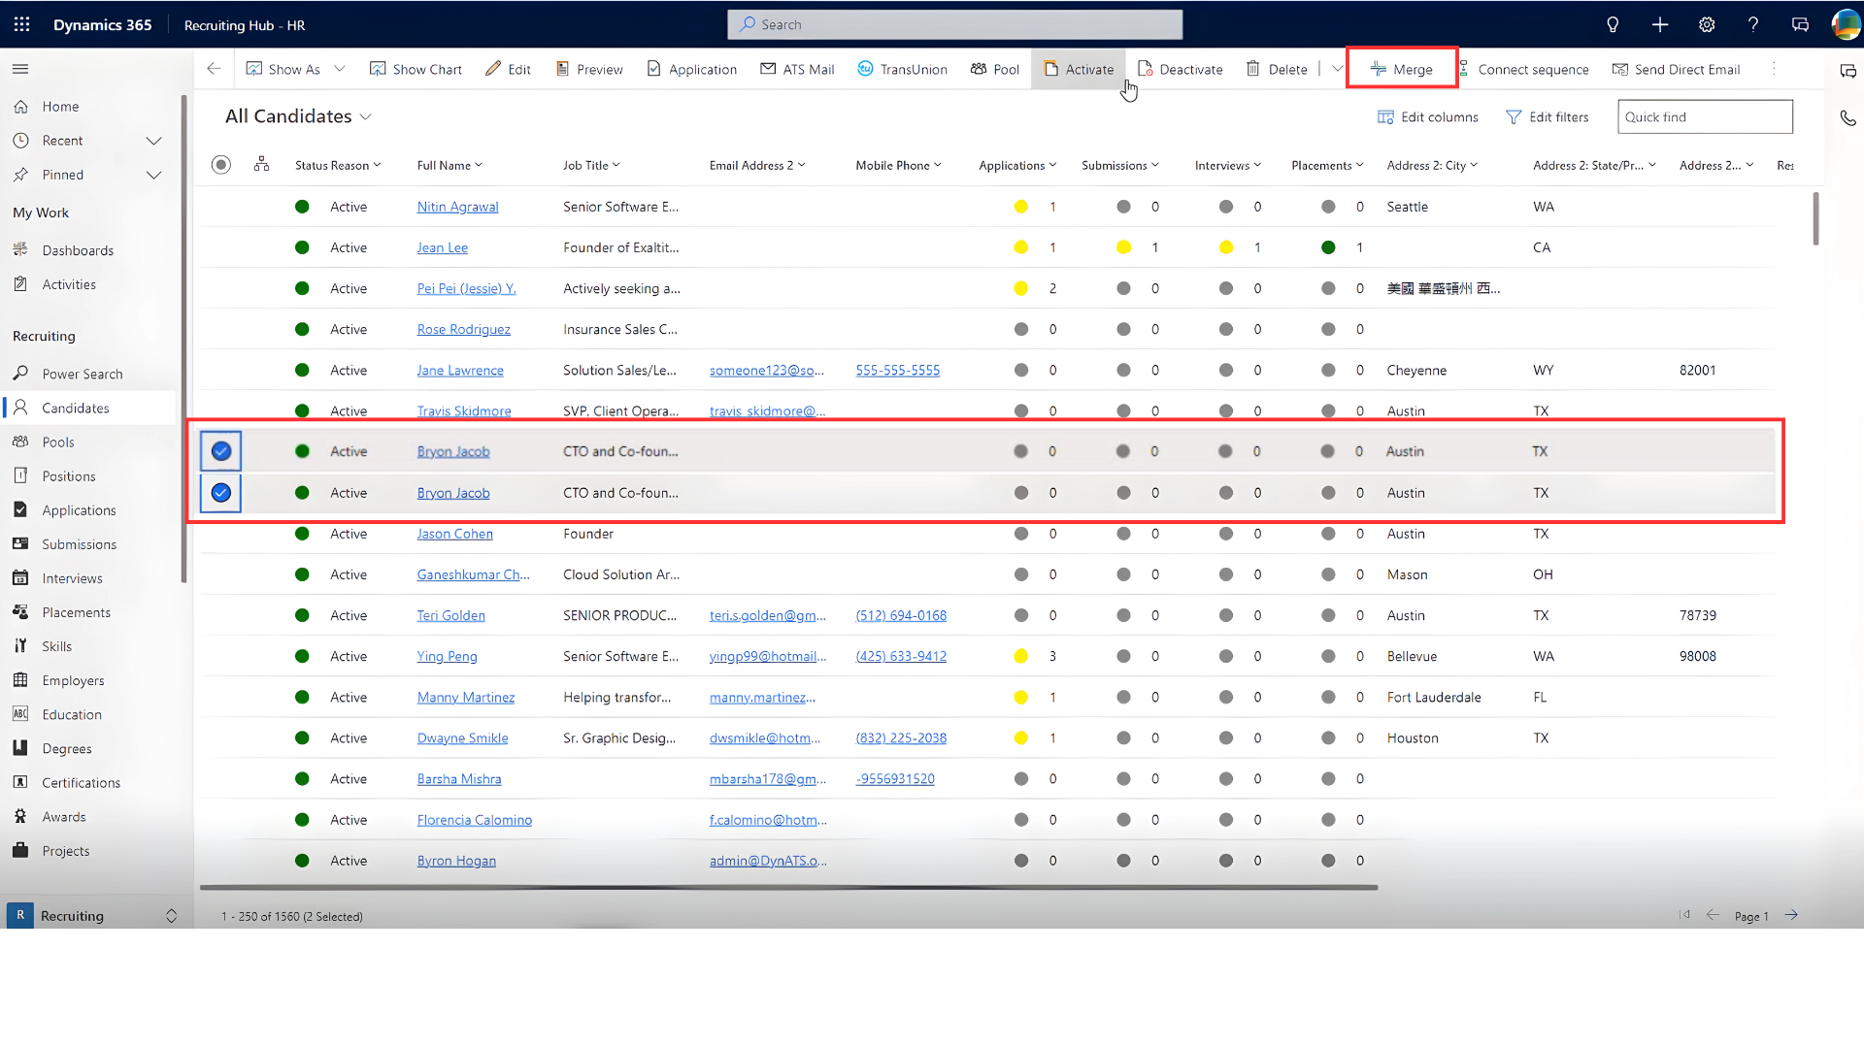
Task: Click the lightbulb assistant icon
Action: [1613, 24]
